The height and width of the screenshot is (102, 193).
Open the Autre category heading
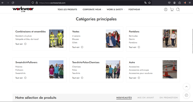[132, 62]
